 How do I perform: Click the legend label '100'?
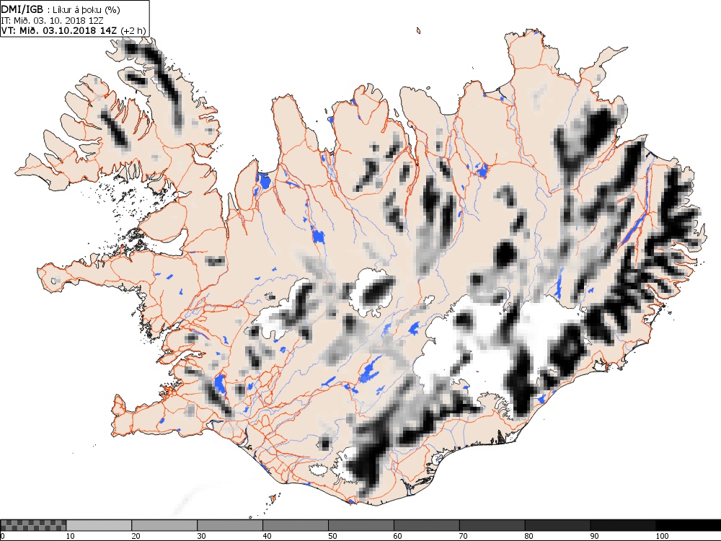[x=662, y=536]
